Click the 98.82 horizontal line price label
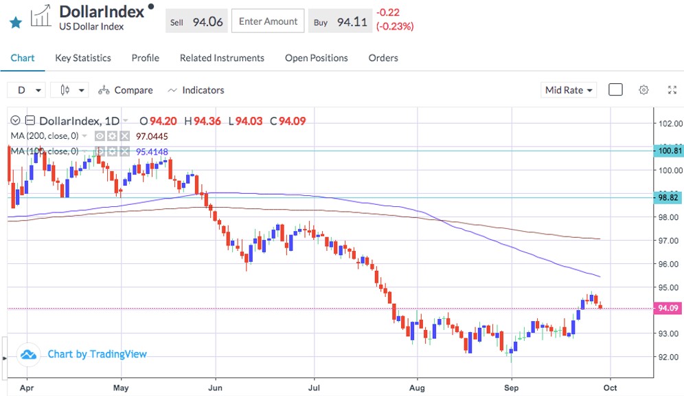 point(669,197)
